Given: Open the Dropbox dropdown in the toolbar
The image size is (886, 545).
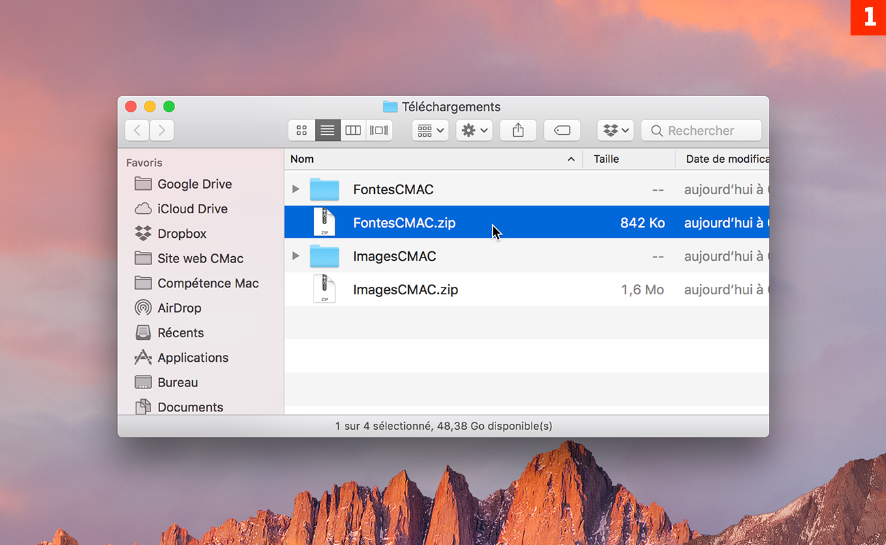Looking at the screenshot, I should [615, 130].
